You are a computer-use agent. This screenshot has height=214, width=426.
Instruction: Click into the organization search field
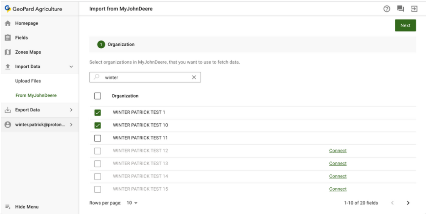[146, 77]
